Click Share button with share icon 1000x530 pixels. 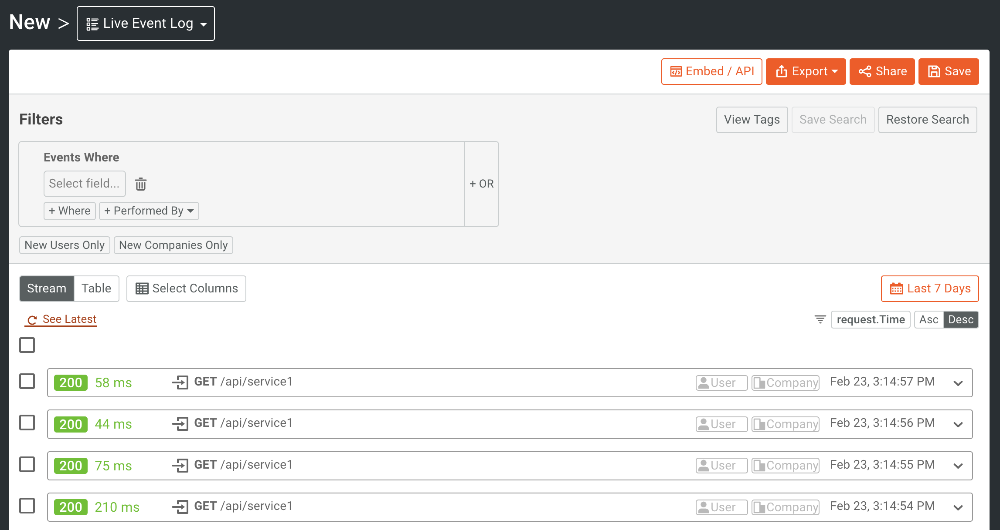coord(882,71)
